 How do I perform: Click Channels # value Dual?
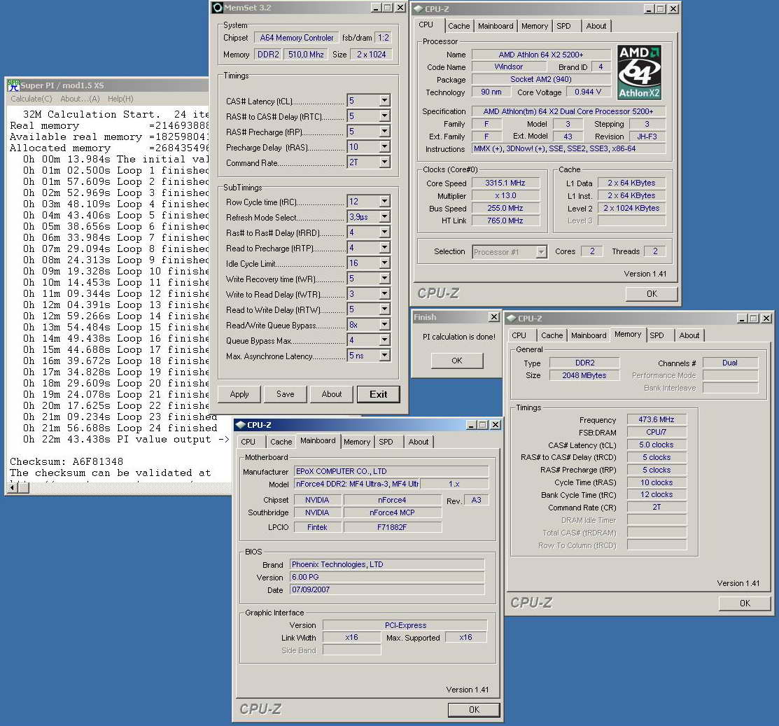(730, 363)
